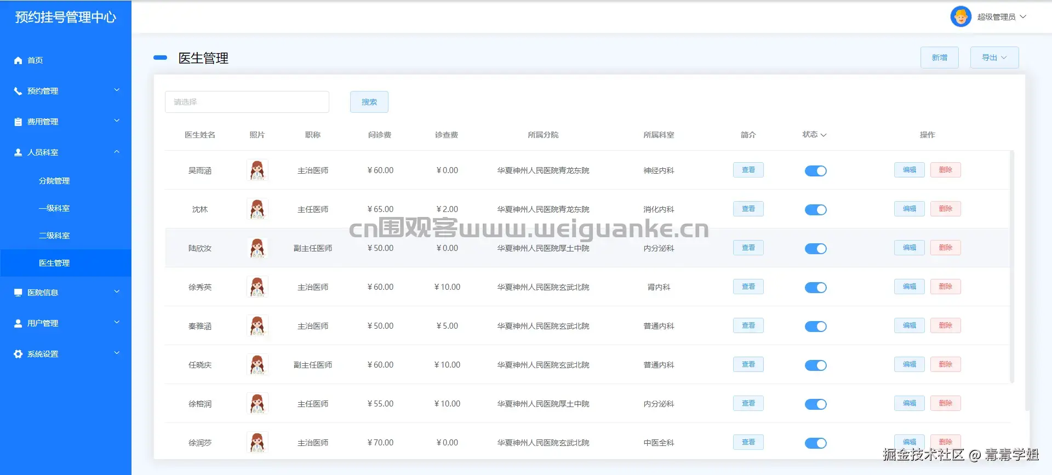Click the gear icon for 系统设置
Image resolution: width=1052 pixels, height=475 pixels.
click(18, 354)
